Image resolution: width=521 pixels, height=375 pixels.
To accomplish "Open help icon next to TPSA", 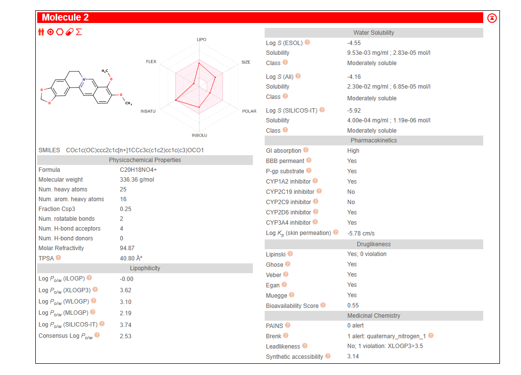I will point(58,258).
